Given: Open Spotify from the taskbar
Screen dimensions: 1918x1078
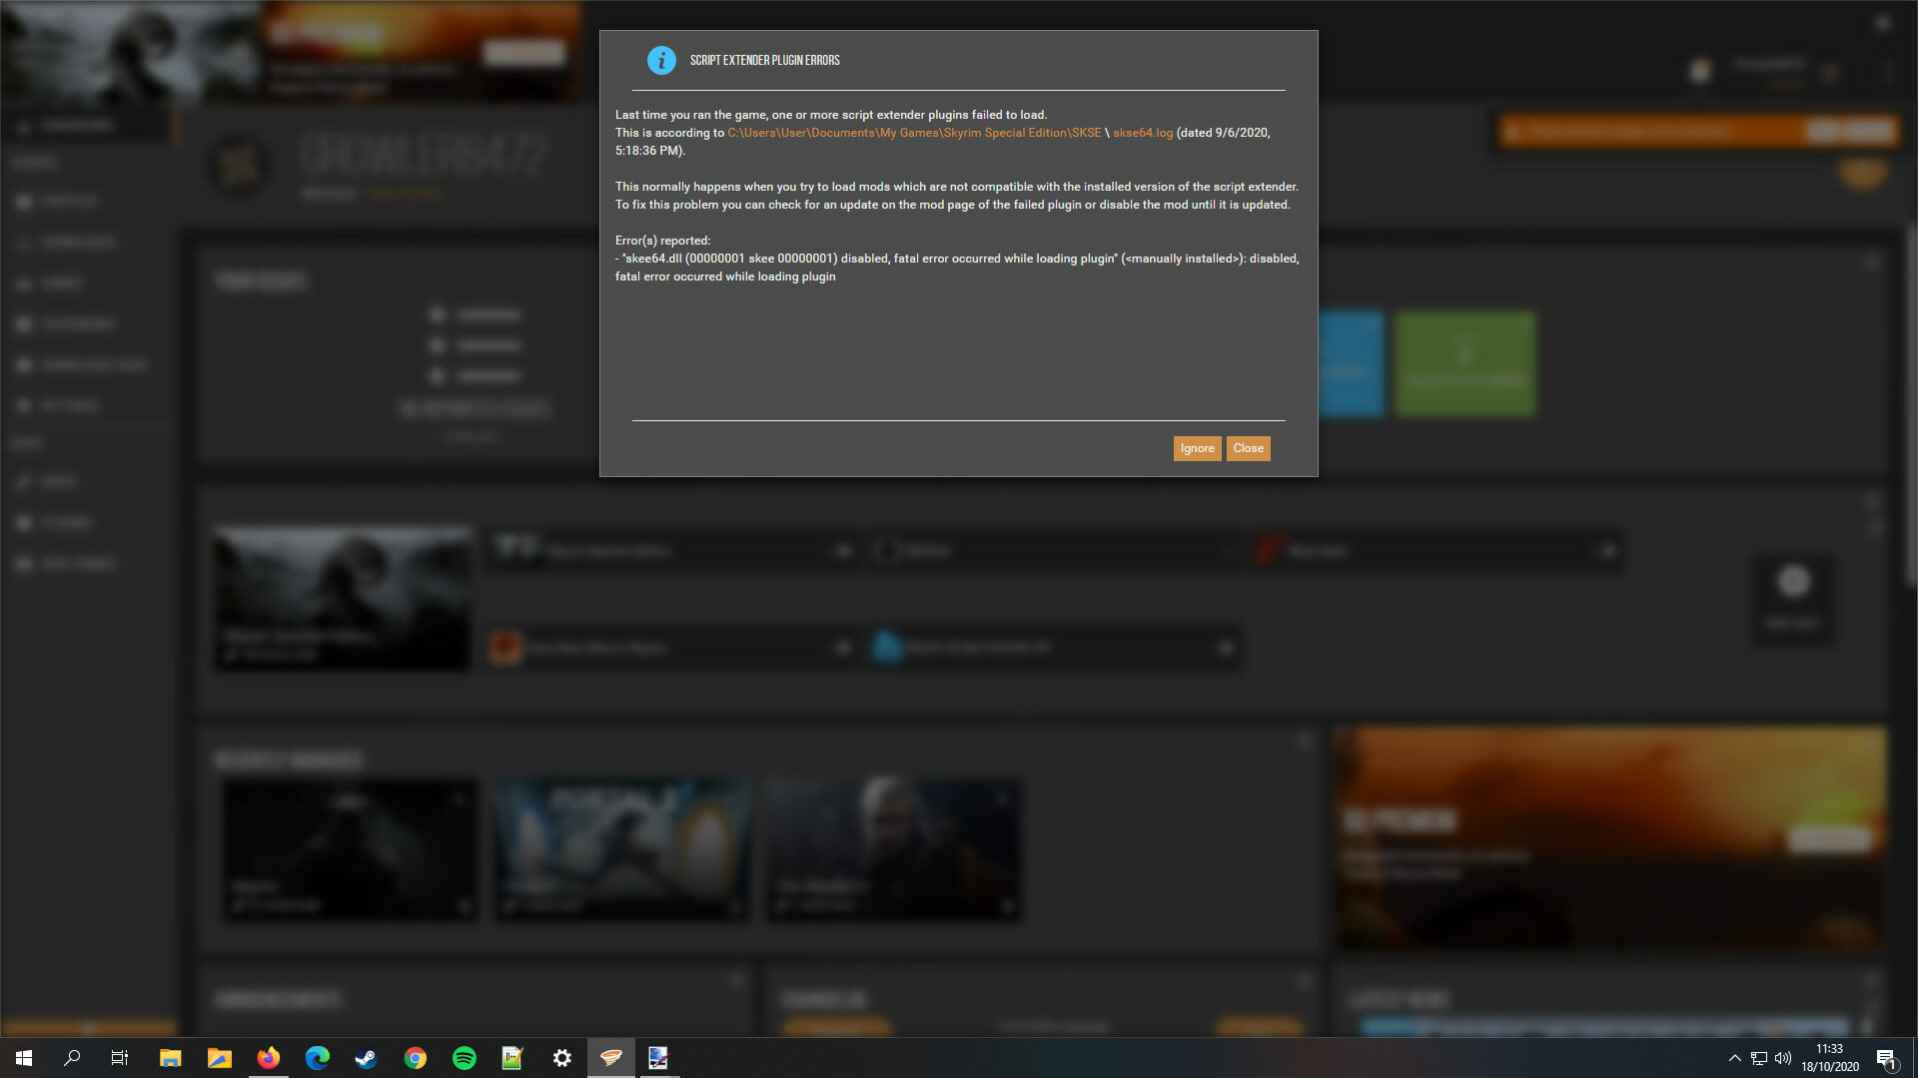Looking at the screenshot, I should coord(464,1058).
